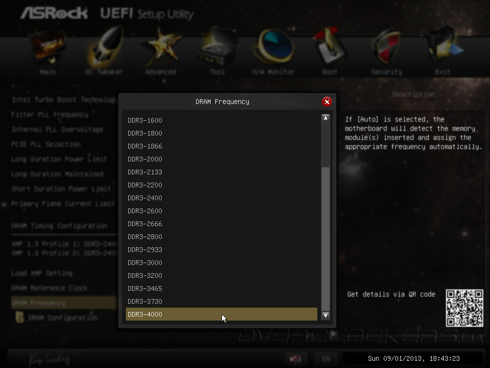Screen dimensions: 490x368
Task: Open the Main tab icon
Action: pos(48,47)
